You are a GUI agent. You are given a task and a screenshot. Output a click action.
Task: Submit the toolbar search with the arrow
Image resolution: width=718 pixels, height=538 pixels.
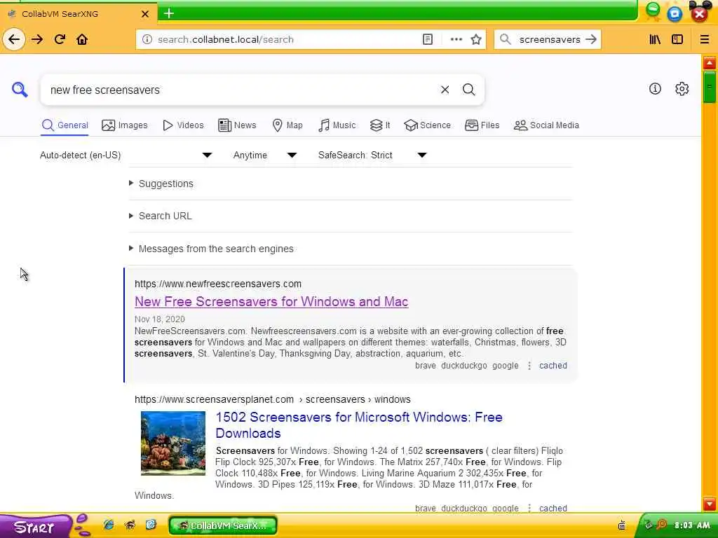[x=590, y=39]
